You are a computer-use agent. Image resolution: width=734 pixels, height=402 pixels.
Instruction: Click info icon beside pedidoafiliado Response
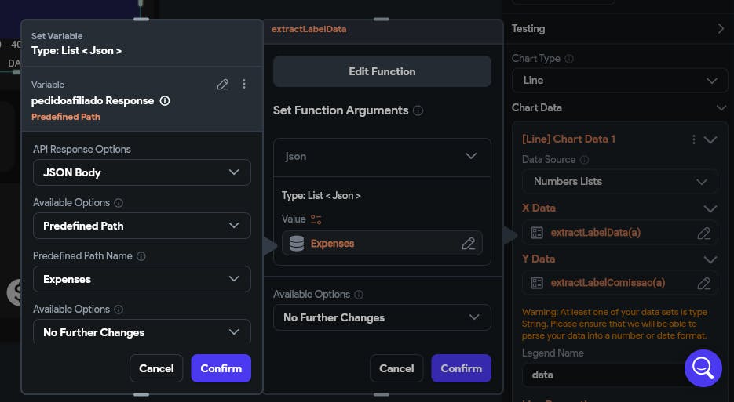[x=165, y=101]
